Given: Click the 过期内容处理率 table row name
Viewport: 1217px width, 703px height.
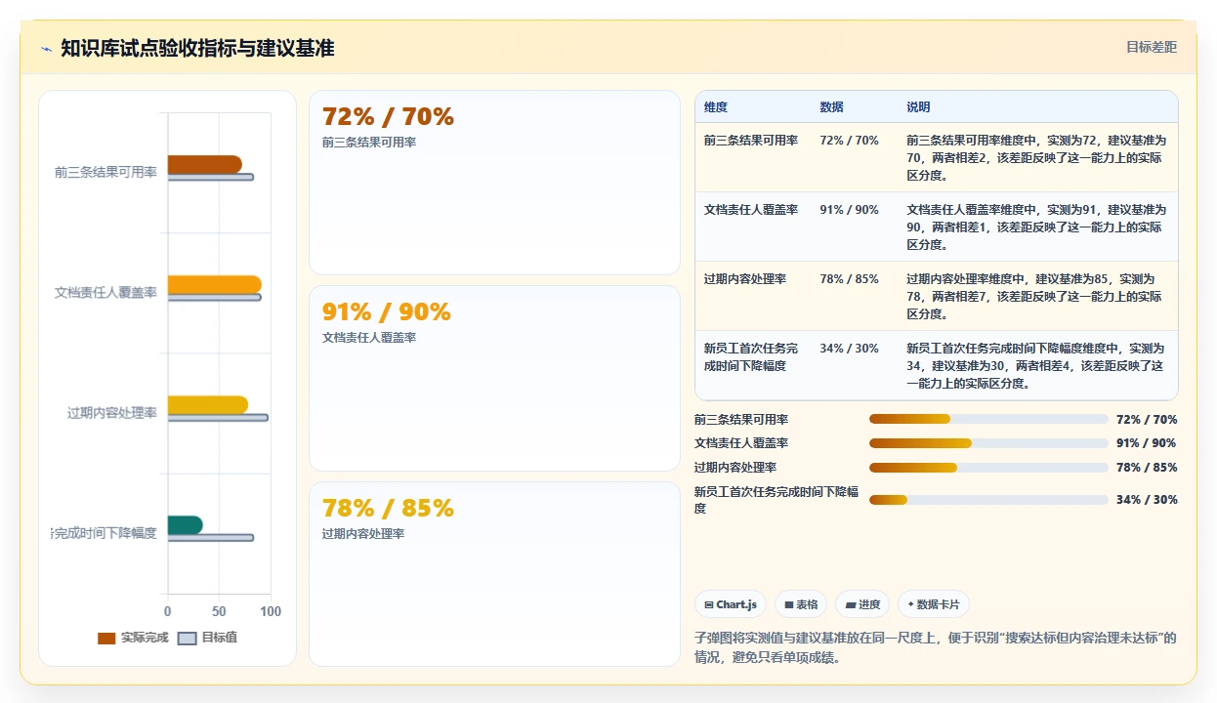Looking at the screenshot, I should point(745,279).
